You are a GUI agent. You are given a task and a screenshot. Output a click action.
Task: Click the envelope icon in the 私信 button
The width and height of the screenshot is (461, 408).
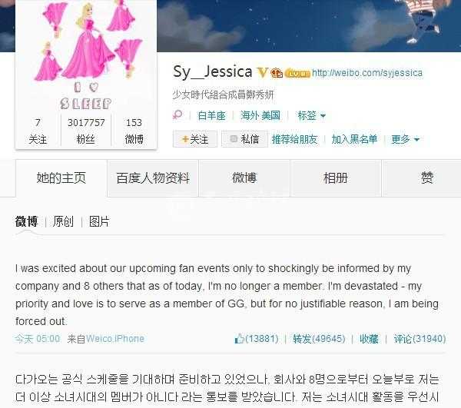(234, 139)
